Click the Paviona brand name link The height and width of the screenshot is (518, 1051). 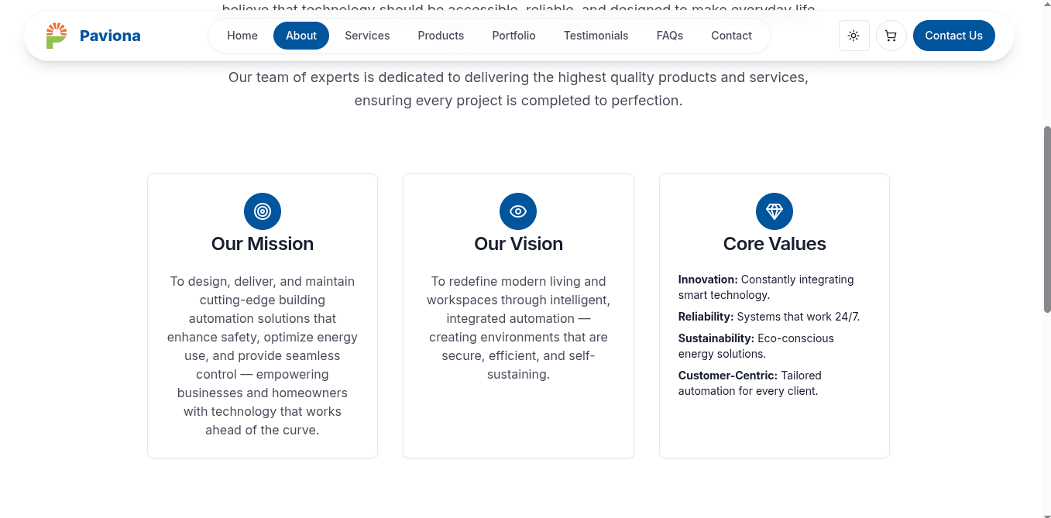[x=110, y=36]
